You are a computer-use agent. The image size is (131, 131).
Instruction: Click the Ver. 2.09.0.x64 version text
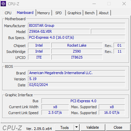point(39,129)
